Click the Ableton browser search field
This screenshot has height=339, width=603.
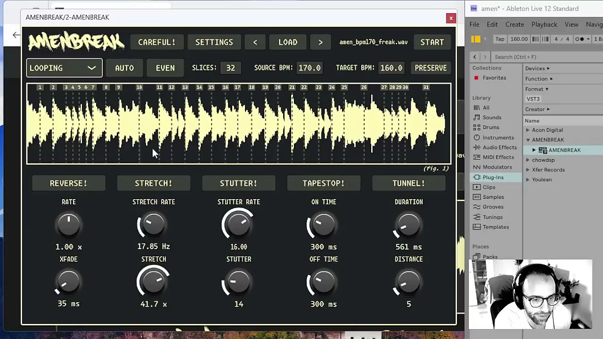(x=546, y=57)
